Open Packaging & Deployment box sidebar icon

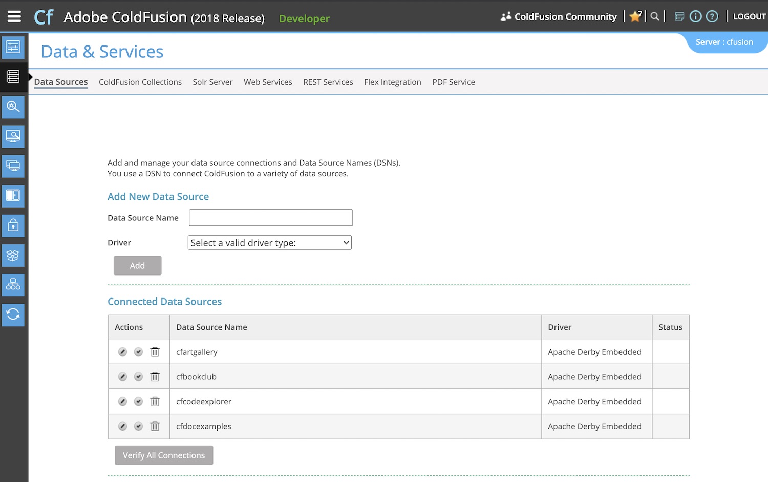[13, 255]
